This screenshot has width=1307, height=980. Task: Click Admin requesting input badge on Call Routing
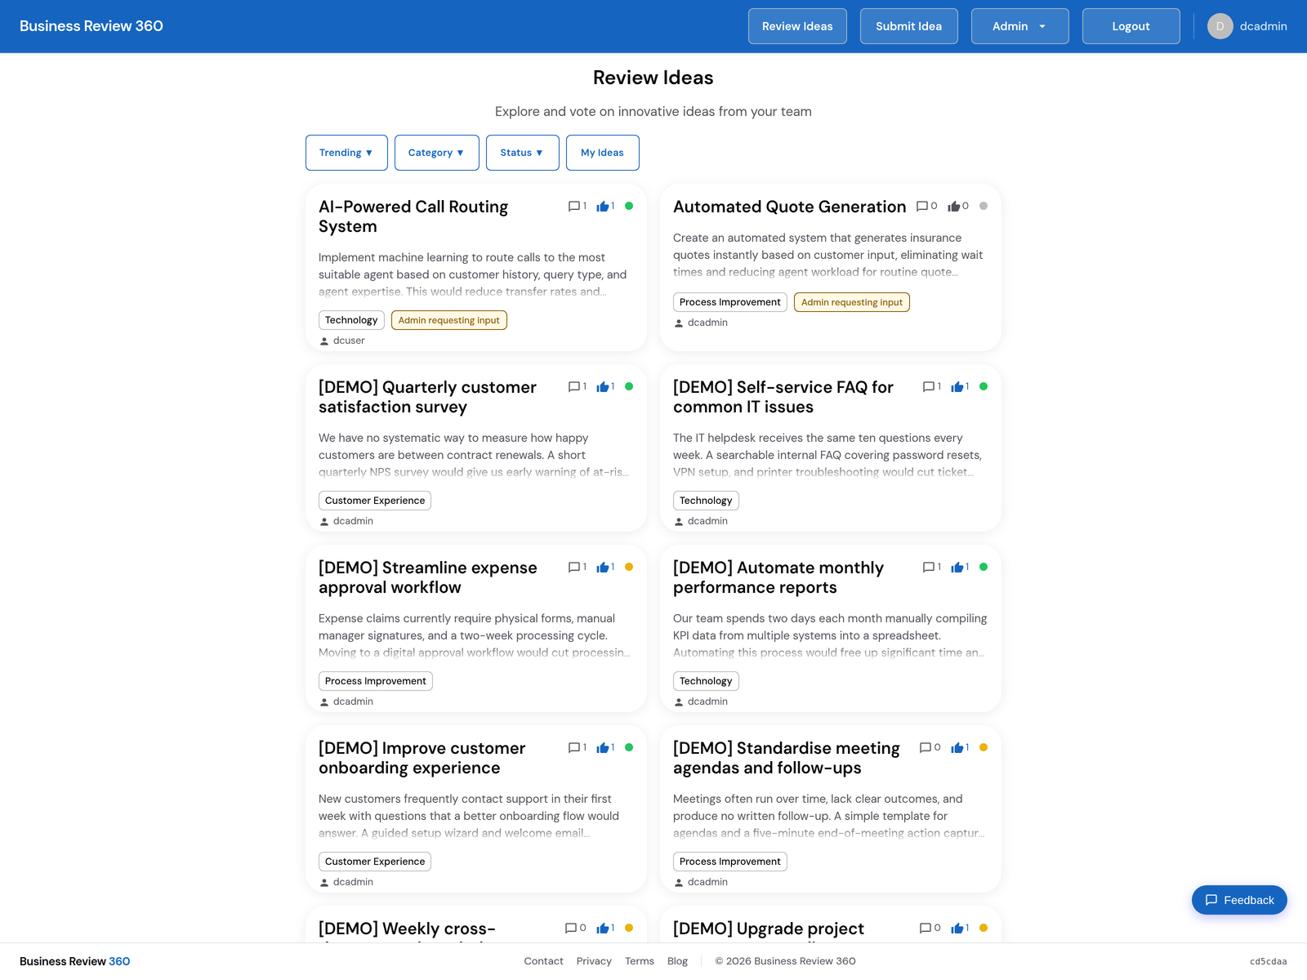coord(449,320)
